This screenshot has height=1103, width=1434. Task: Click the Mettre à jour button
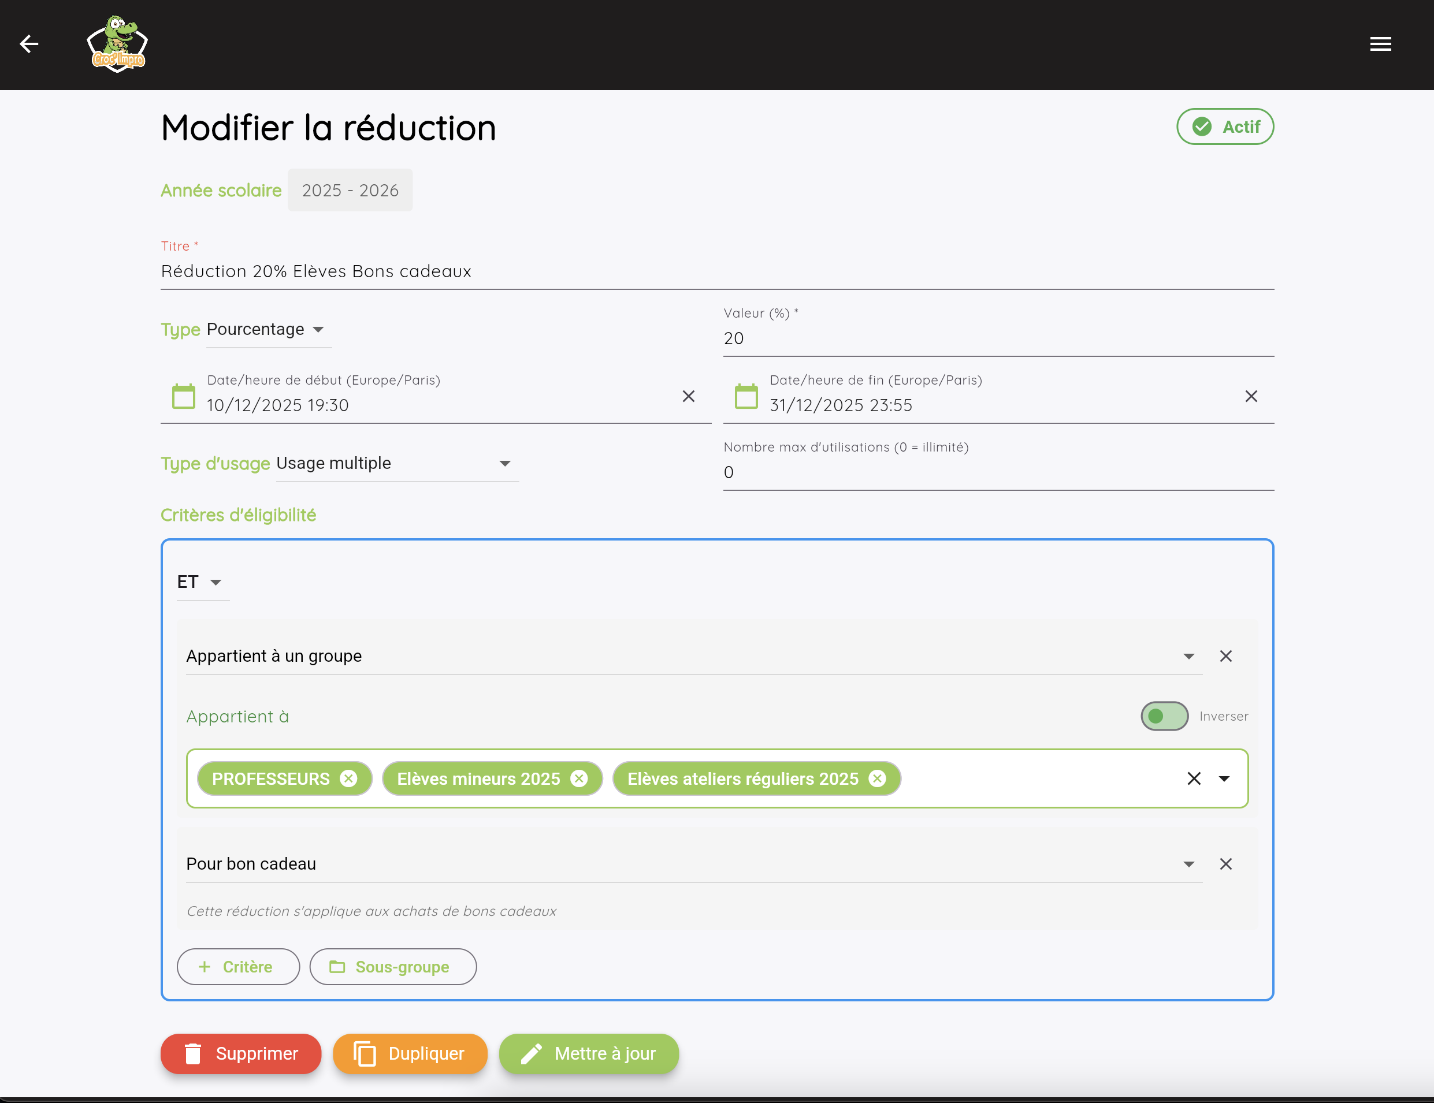[588, 1054]
